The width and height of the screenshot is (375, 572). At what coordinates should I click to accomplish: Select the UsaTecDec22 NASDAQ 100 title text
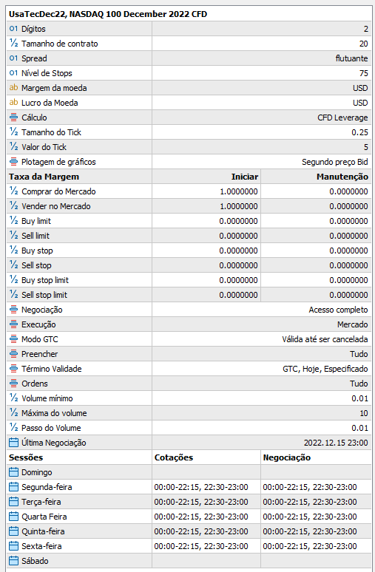click(x=108, y=14)
